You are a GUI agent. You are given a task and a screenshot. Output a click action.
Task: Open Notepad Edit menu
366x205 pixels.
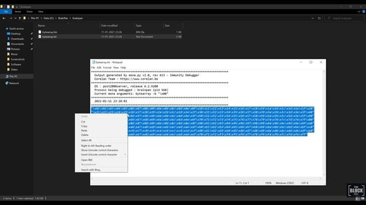(x=99, y=68)
